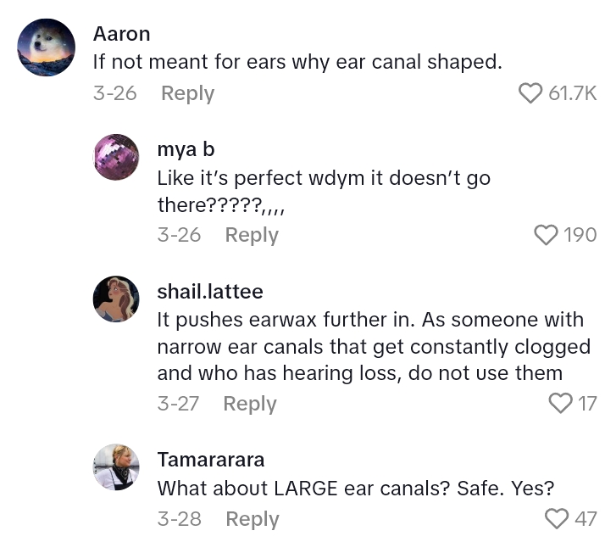Like Tamararara's comment via heart icon
This screenshot has height=553, width=605.
(x=556, y=518)
